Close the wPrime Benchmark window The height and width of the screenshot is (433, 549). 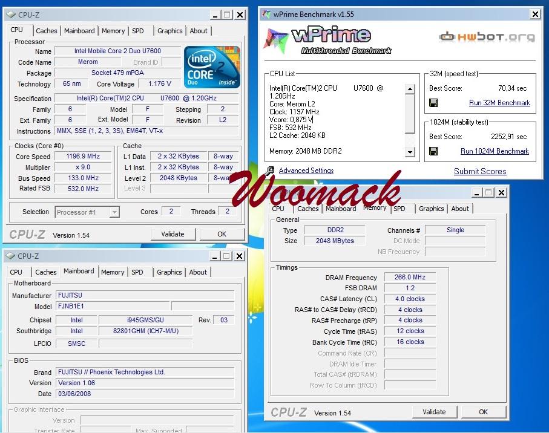pos(535,15)
